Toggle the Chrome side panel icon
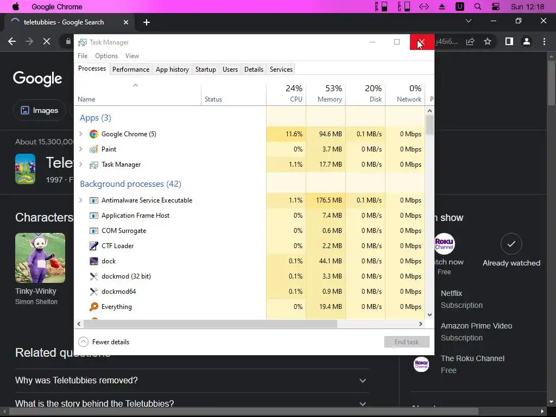The height and width of the screenshot is (417, 556). [509, 41]
